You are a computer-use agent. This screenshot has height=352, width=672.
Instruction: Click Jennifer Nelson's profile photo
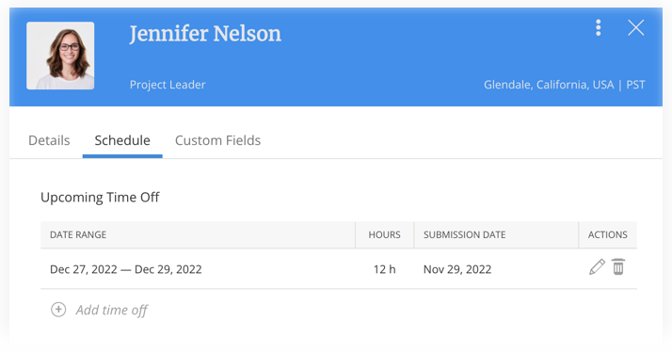point(60,56)
